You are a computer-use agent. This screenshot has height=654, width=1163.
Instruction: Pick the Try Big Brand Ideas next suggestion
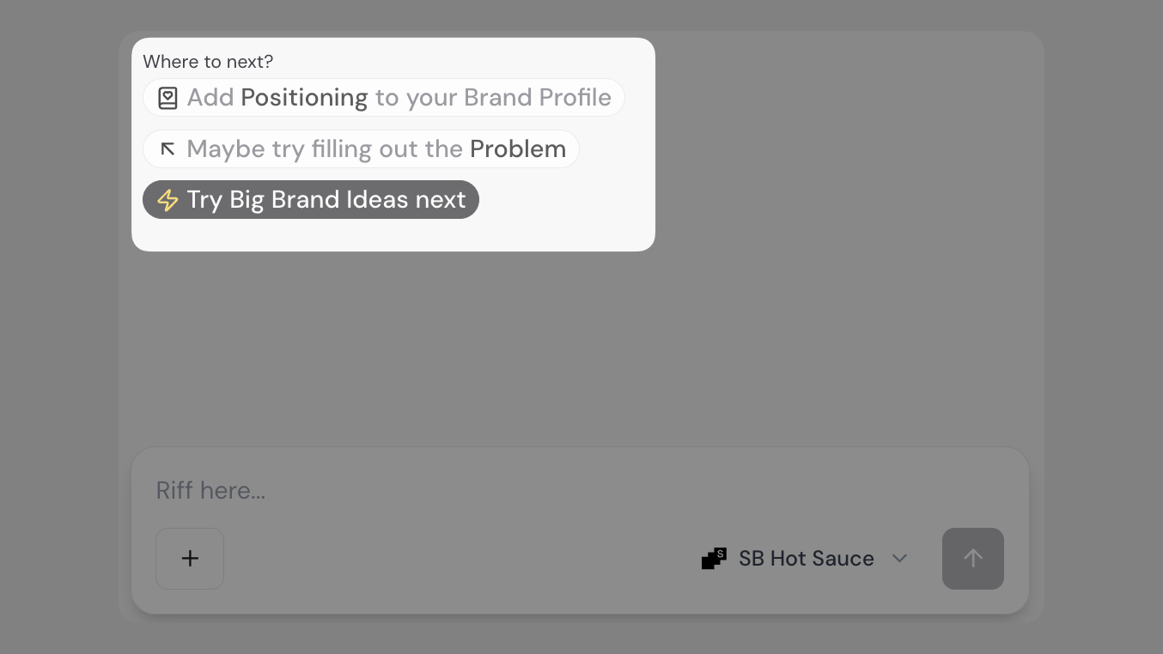tap(311, 200)
